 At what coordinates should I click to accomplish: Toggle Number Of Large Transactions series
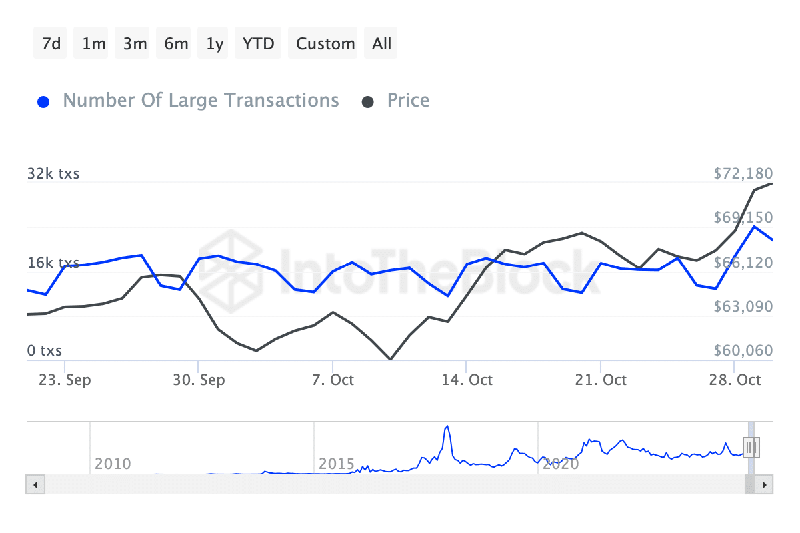pyautogui.click(x=200, y=101)
